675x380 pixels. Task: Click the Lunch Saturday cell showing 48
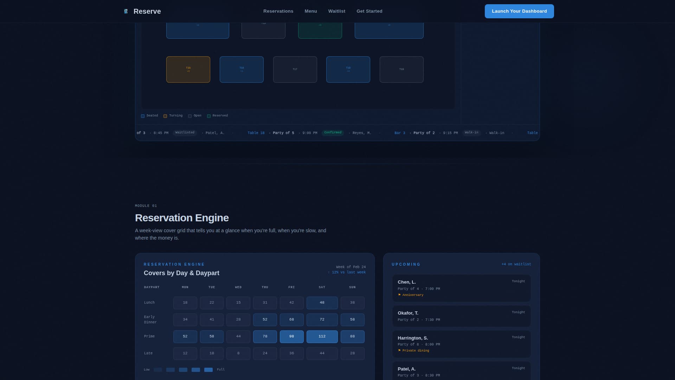[322, 303]
